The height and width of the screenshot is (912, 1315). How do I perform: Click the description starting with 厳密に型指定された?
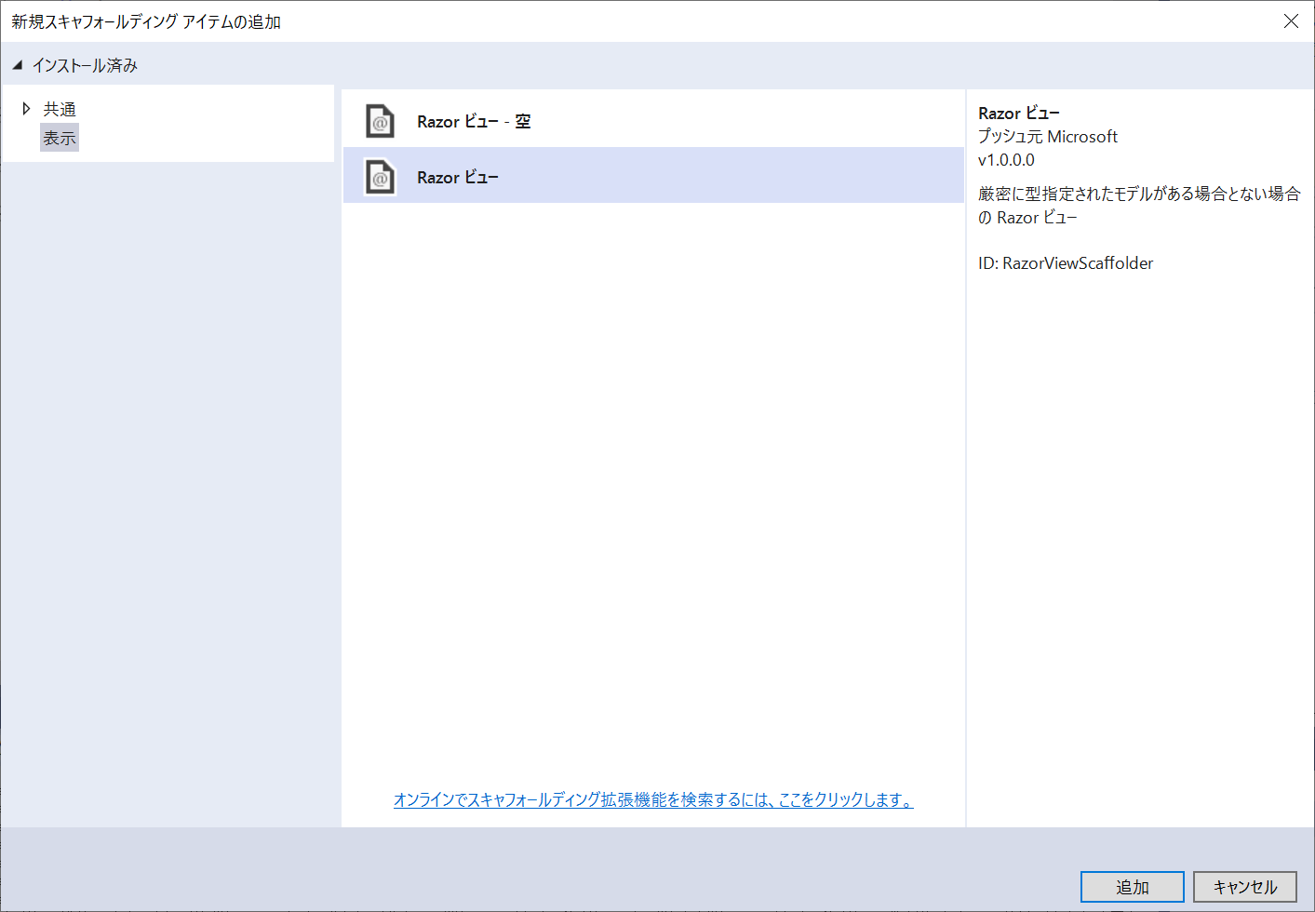click(1139, 206)
